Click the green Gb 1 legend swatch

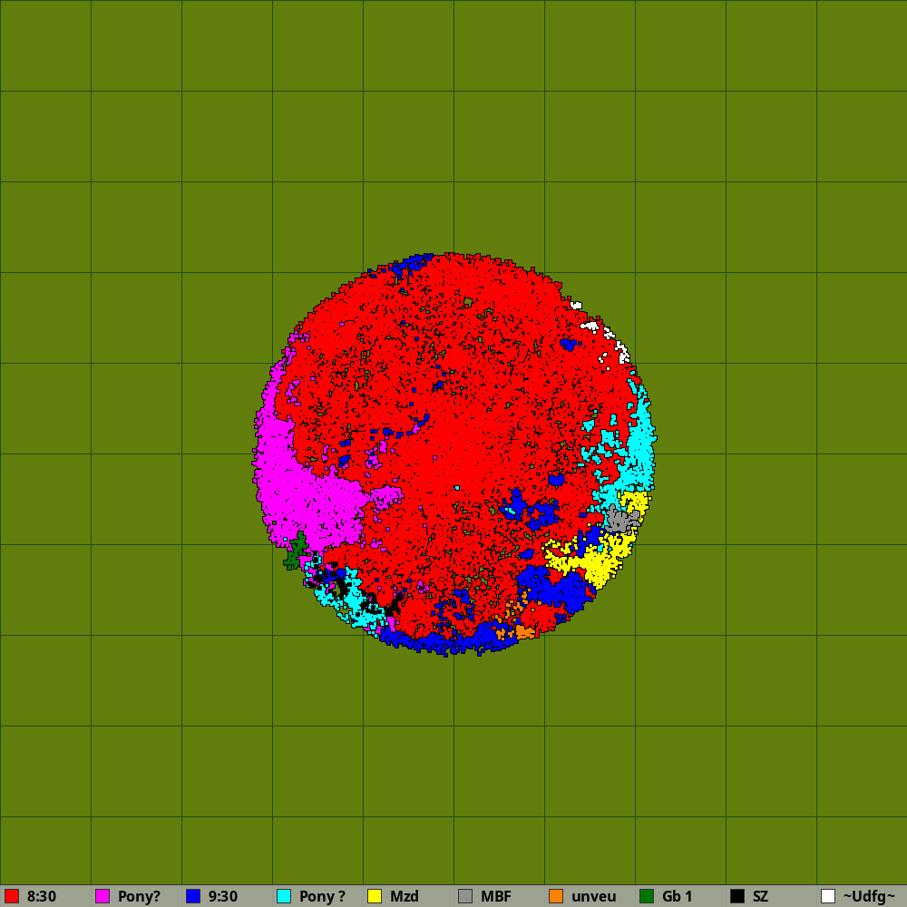click(x=647, y=896)
